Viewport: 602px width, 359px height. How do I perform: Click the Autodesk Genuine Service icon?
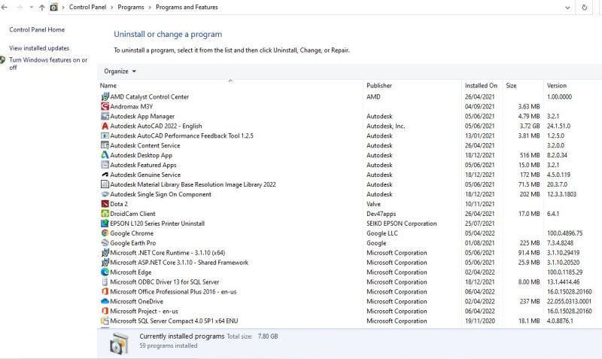pyautogui.click(x=105, y=175)
